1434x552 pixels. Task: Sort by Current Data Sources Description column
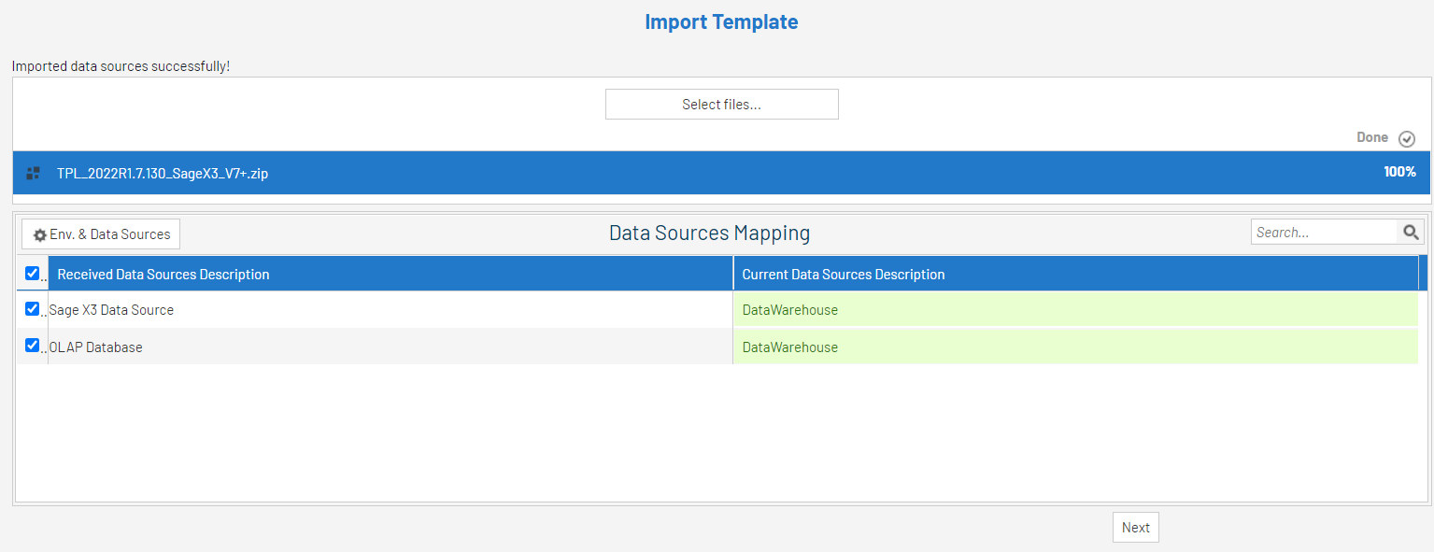click(x=843, y=275)
